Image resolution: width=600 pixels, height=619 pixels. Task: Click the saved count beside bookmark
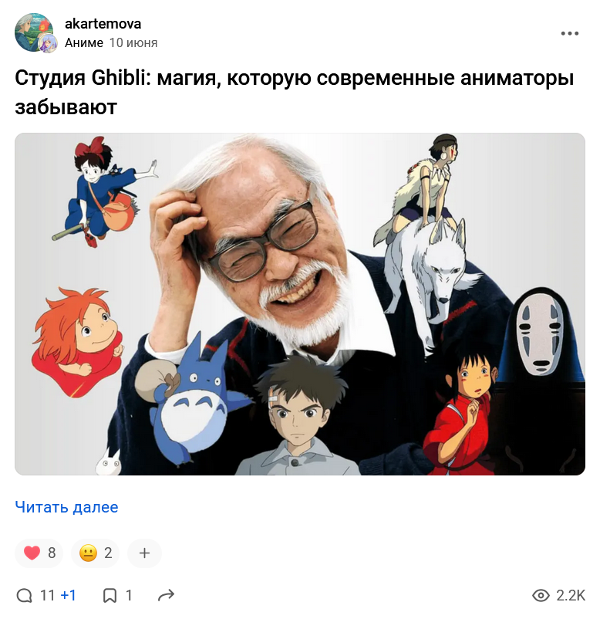coord(129,595)
